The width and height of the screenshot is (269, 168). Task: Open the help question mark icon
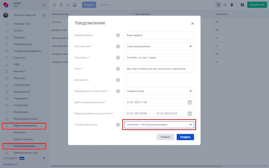pos(242,5)
